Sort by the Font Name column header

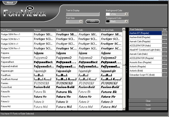click(17, 30)
